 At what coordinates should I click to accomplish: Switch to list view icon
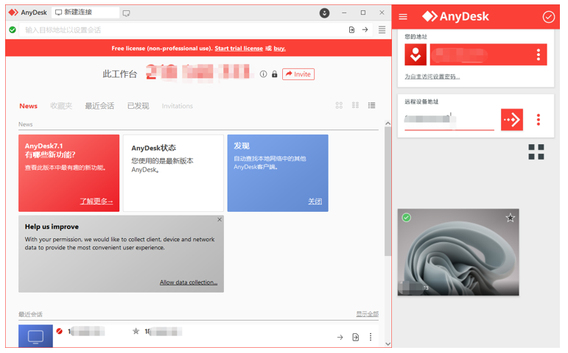tap(371, 105)
